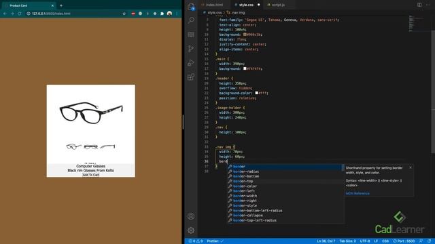Viewport: 435px width, 244px height.
Task: Select the 'border-left' suggestion
Action: (285, 191)
